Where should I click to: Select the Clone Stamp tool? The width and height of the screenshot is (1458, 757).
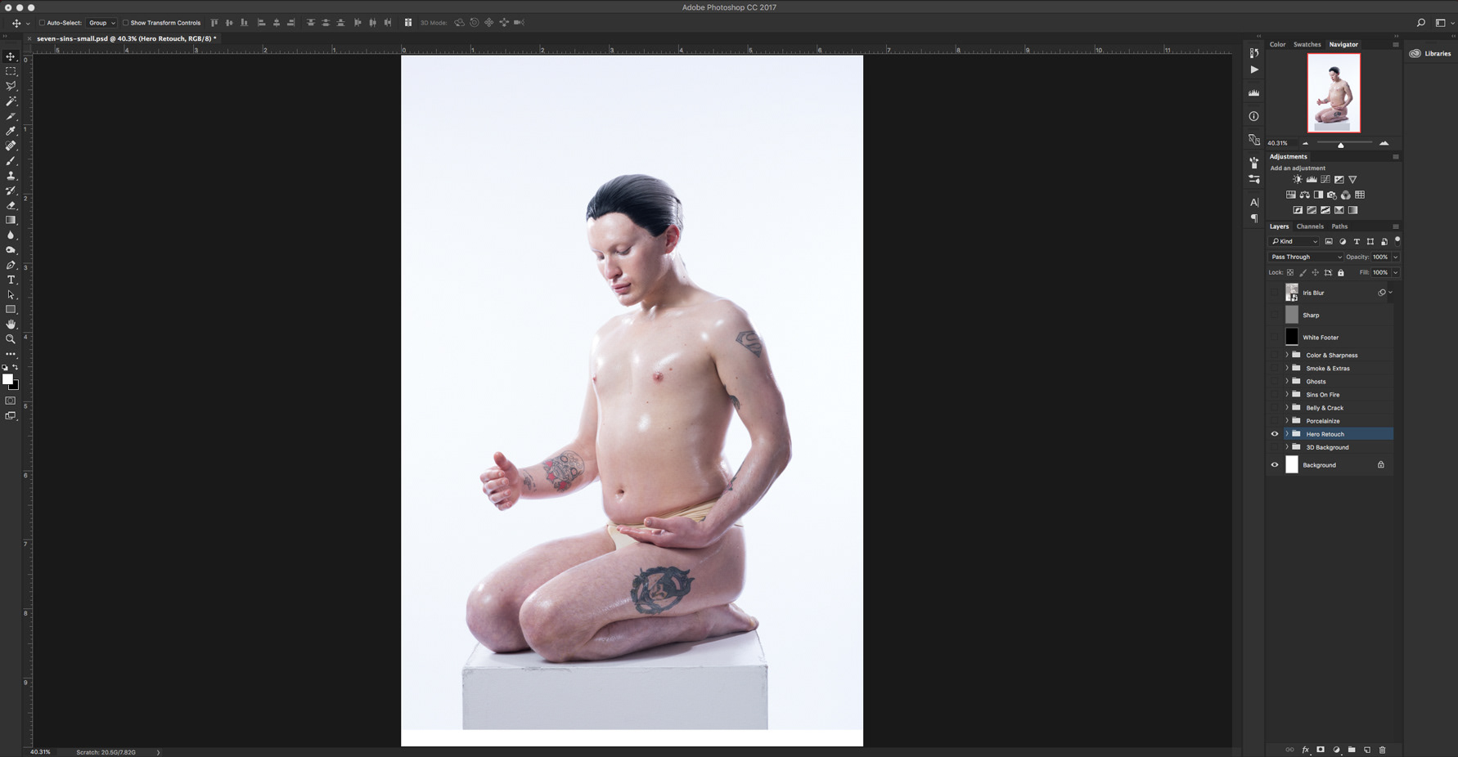coord(11,176)
